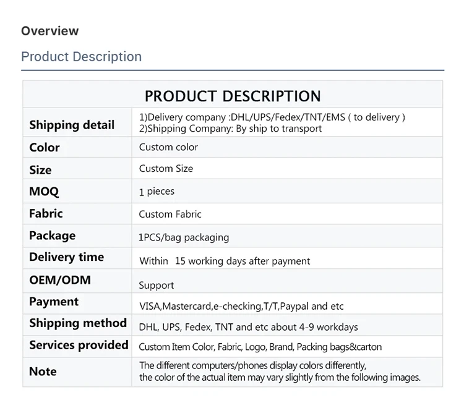Screen dimensions: 464x408
Task: Select the '1 pieces' MOQ value
Action: pos(157,192)
